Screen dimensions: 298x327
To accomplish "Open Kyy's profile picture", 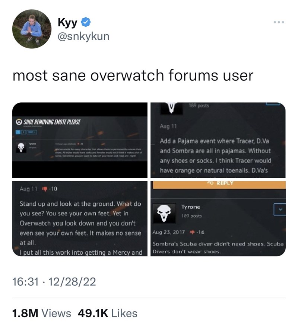I will [x=32, y=29].
